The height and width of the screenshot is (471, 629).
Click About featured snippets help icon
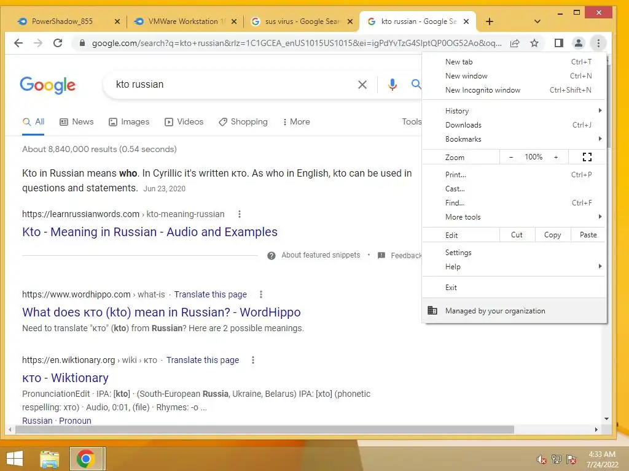272,256
